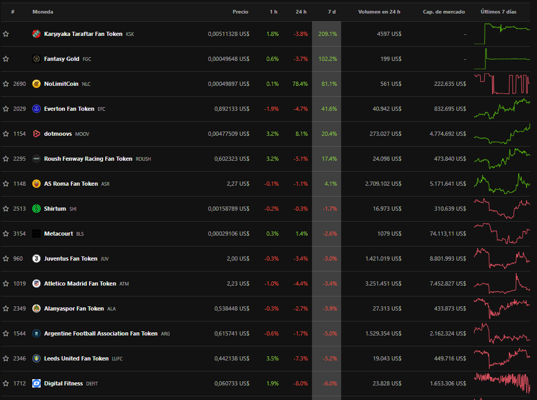Click the Everton Fan Token crest icon

(36, 109)
